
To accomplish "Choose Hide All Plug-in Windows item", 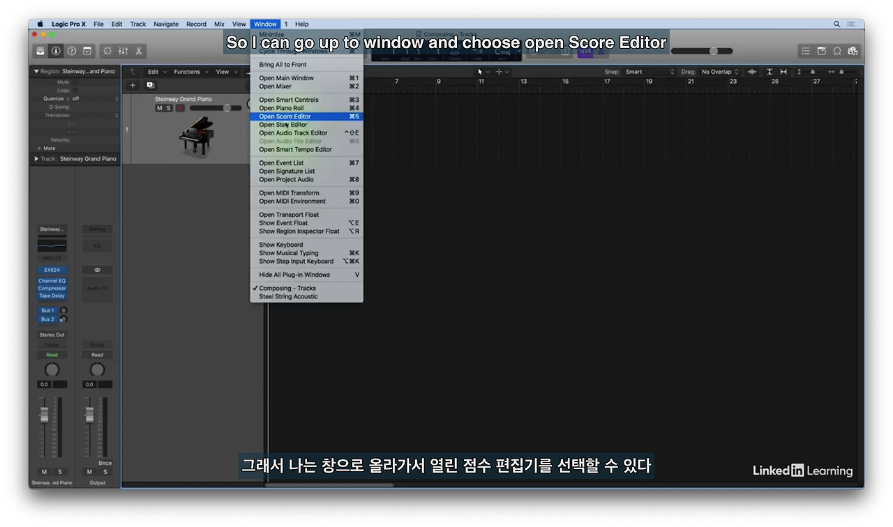I will click(306, 275).
